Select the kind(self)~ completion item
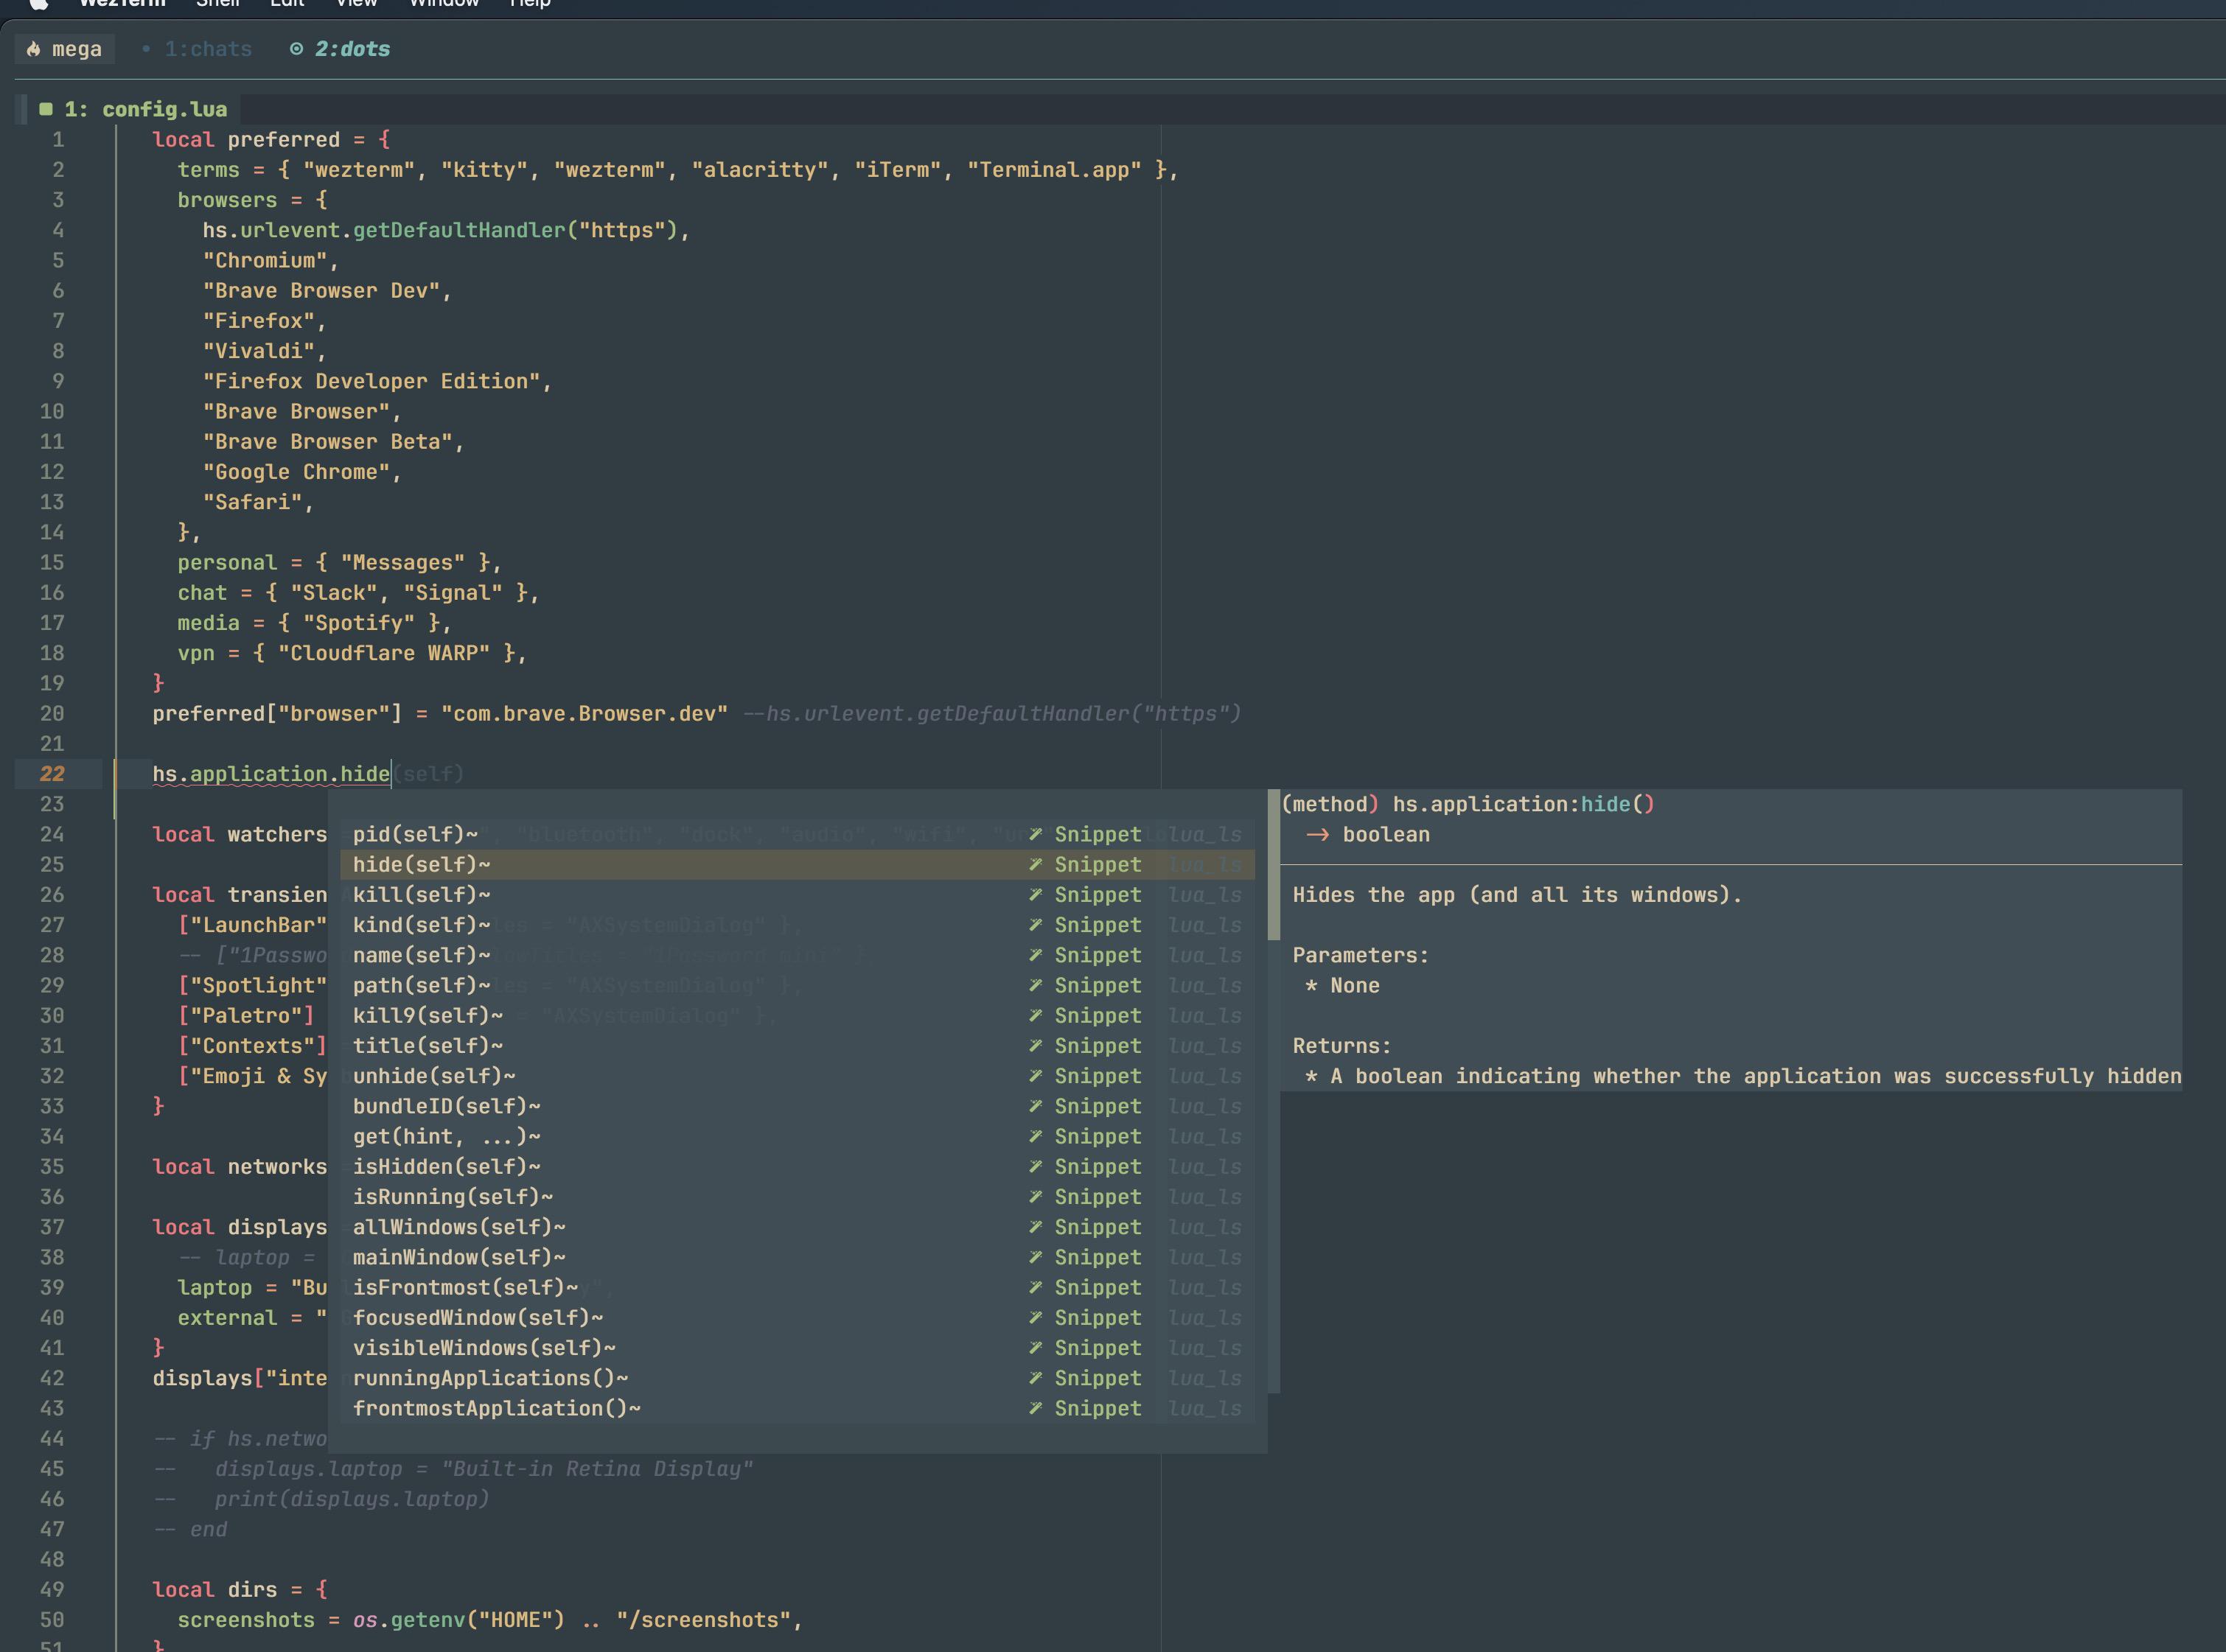This screenshot has height=1652, width=2226. (x=798, y=925)
